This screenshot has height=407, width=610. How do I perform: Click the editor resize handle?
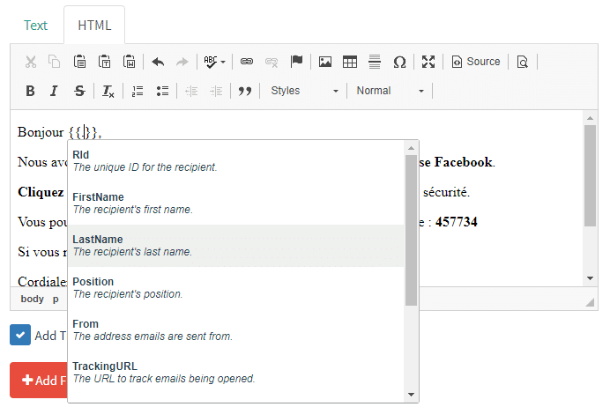coord(590,302)
